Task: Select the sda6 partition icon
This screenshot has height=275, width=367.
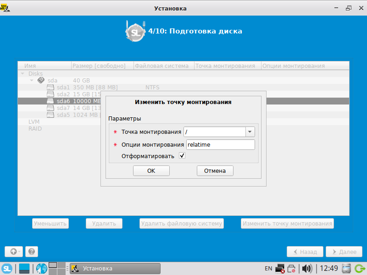Action: tap(50, 101)
